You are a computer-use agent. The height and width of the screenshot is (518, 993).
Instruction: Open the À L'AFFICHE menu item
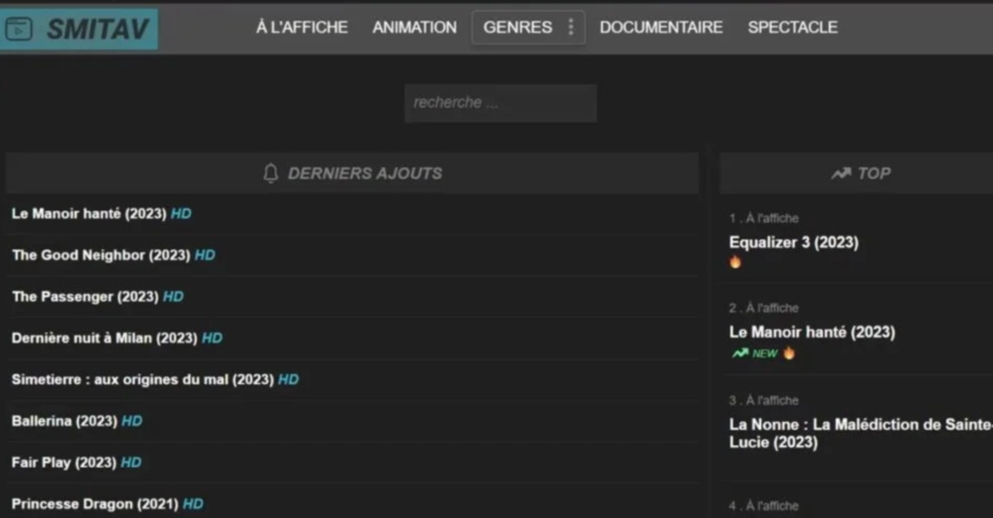tap(302, 27)
